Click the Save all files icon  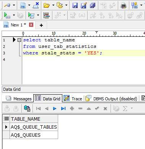(93, 5)
